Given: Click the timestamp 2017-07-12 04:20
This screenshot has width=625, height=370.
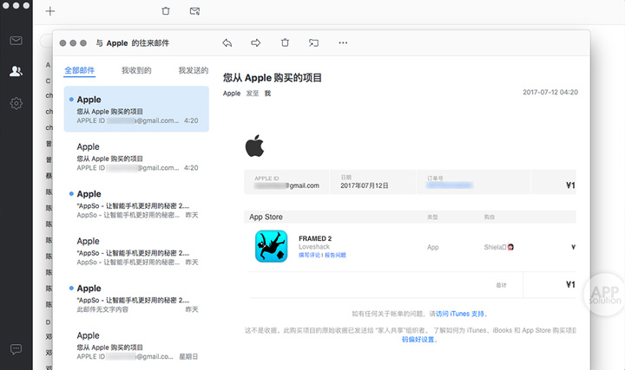Looking at the screenshot, I should [x=550, y=93].
